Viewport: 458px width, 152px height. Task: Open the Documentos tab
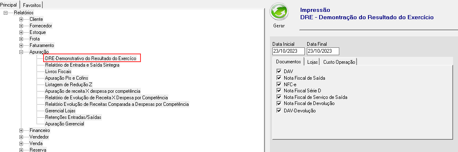(x=288, y=62)
